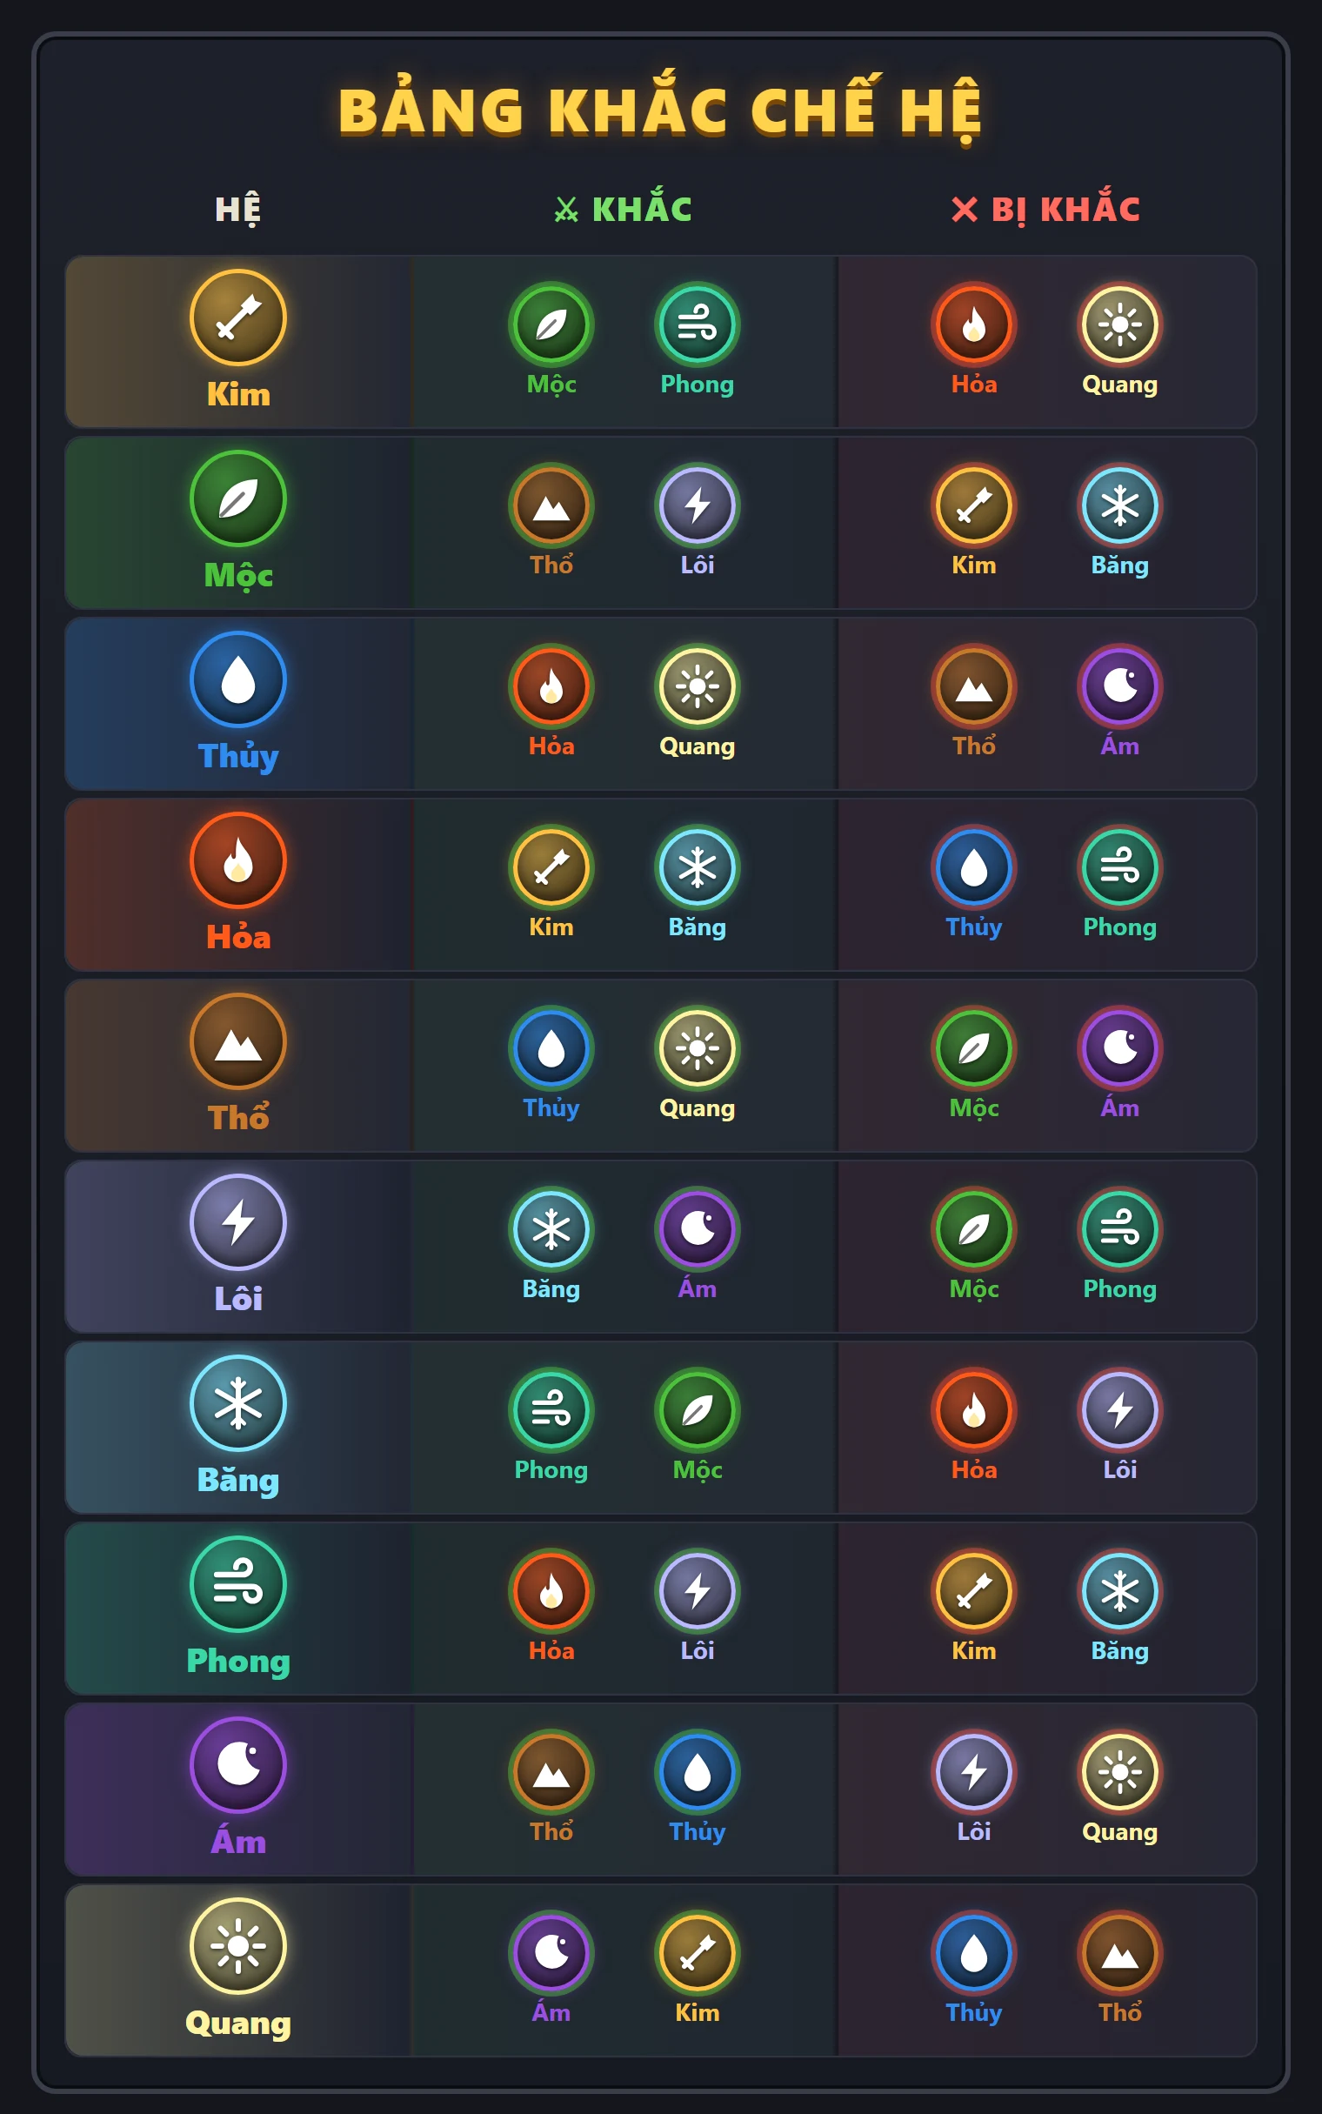This screenshot has width=1322, height=2114.
Task: Select the large Lôi lightning icon
Action: click(x=237, y=1222)
